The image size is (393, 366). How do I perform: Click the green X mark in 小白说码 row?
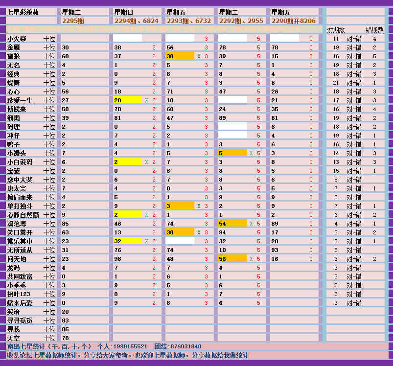click(x=146, y=162)
